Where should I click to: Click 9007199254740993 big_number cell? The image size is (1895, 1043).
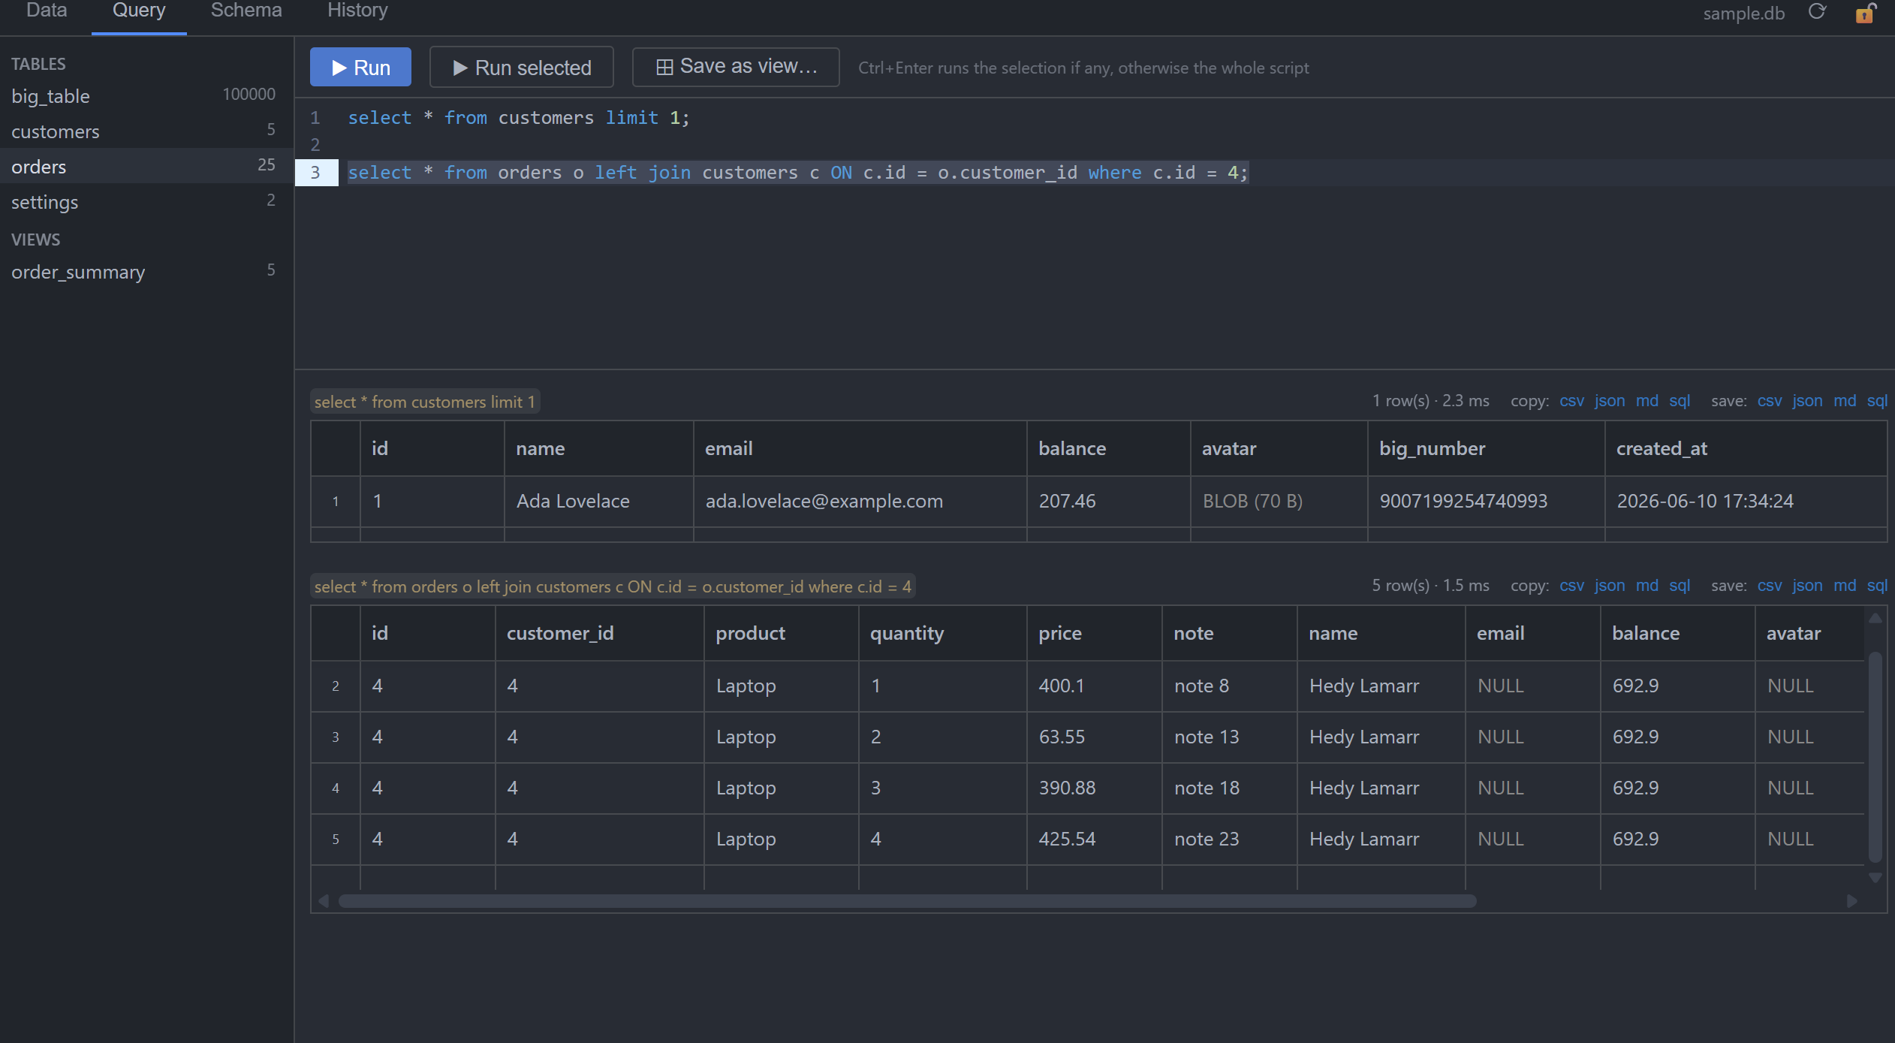[x=1485, y=501]
